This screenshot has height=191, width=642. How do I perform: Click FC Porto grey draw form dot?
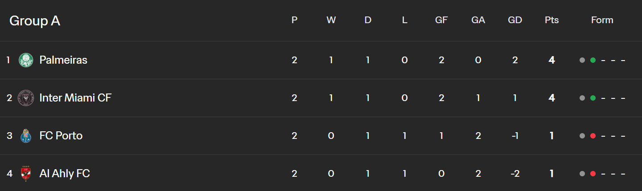[582, 136]
